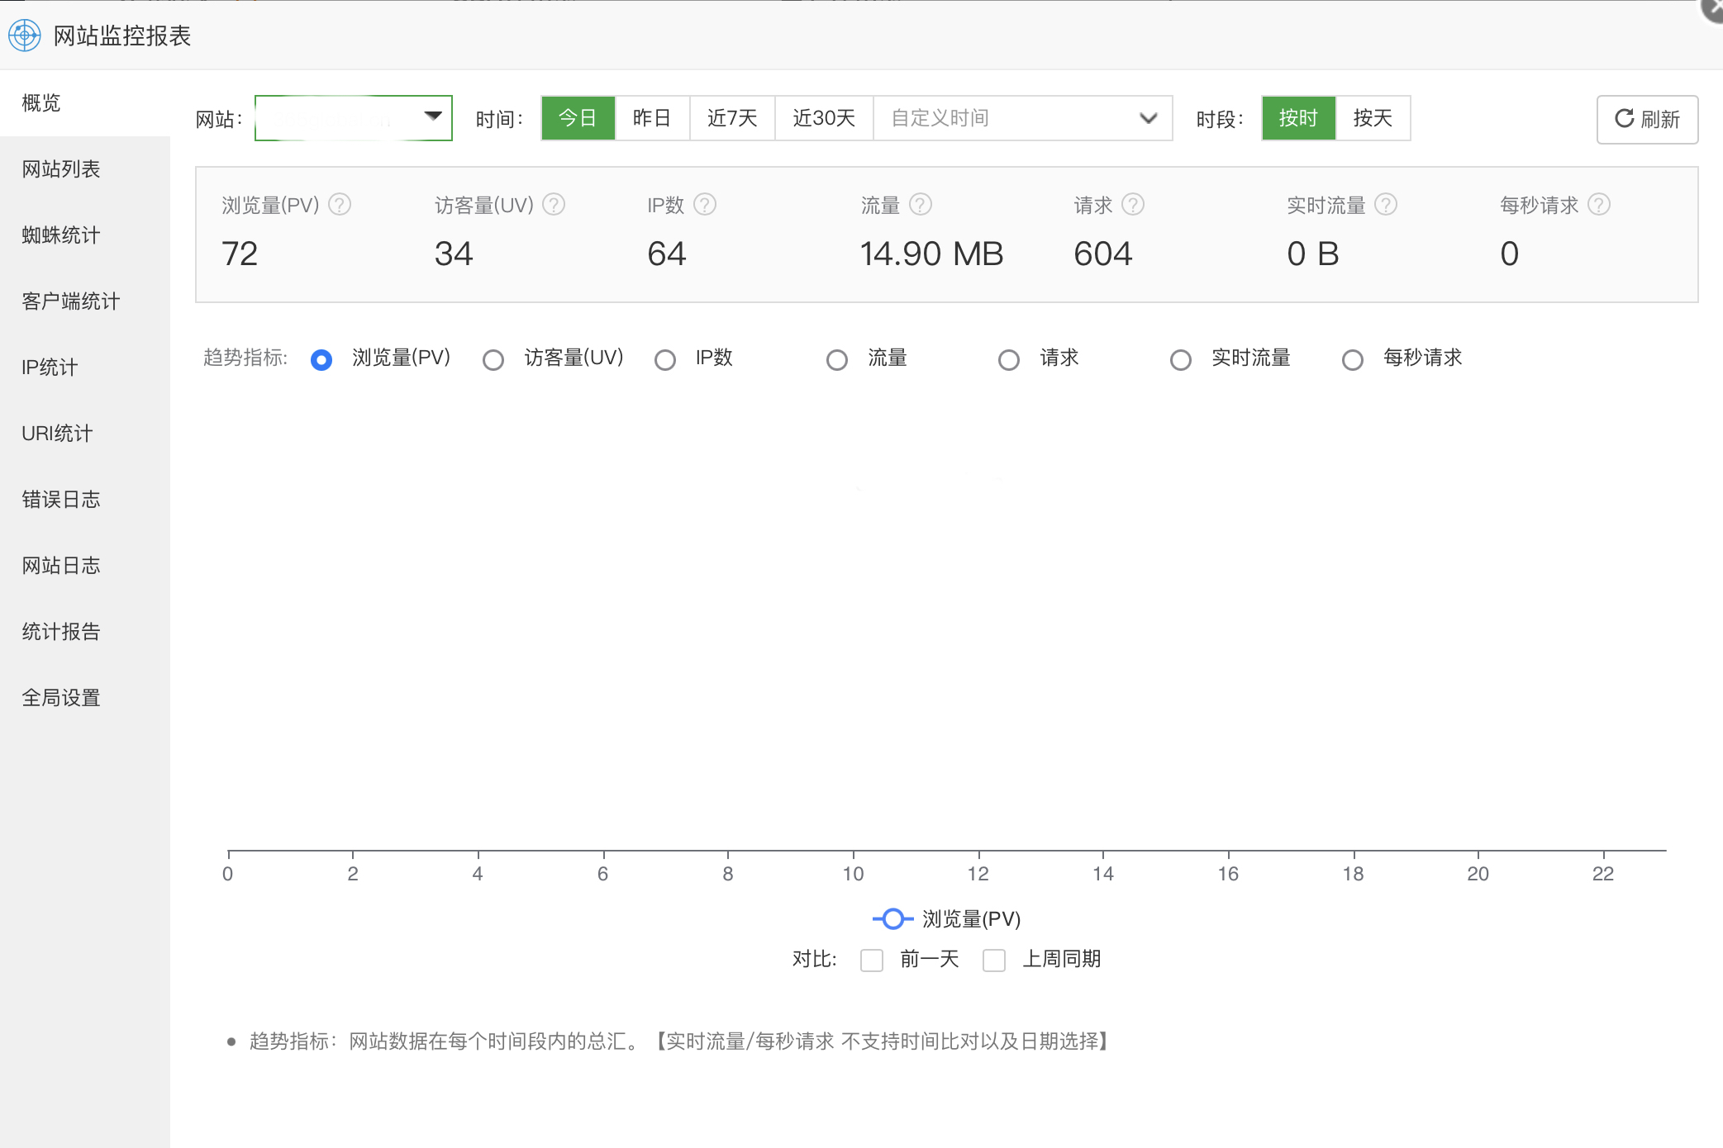The height and width of the screenshot is (1148, 1723).
Task: Click the help icon beside 浏览量(PV)
Action: [x=340, y=204]
